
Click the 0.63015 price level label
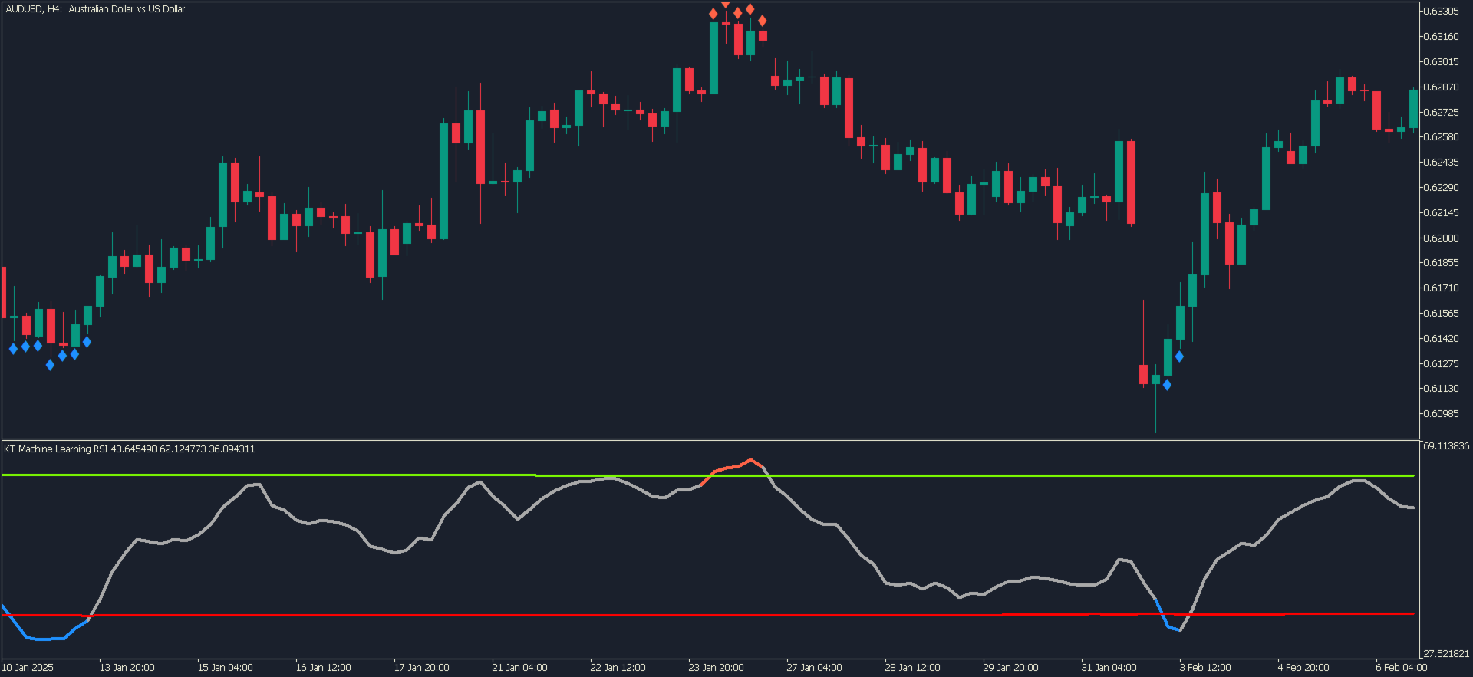(x=1441, y=62)
